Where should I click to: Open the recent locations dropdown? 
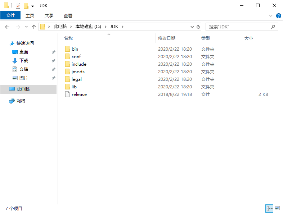pos(26,27)
